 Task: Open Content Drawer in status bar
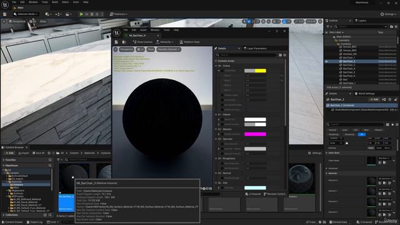pos(12,222)
